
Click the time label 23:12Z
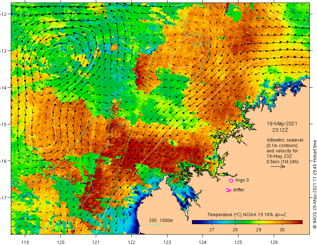280,130
